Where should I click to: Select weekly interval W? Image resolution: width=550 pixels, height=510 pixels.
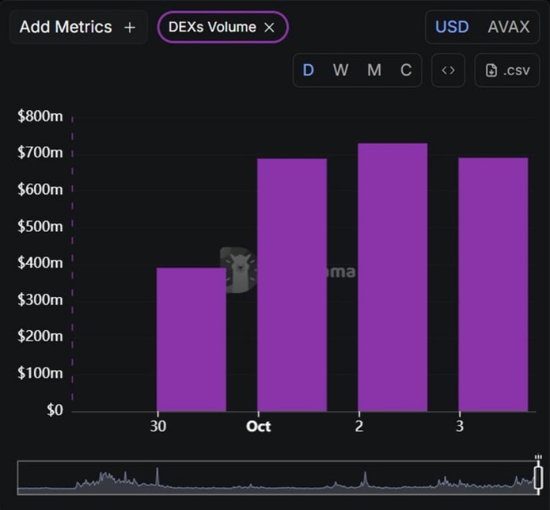341,70
